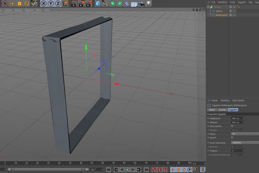Screen dimensions: 259x173
Task: Play the animation forward
Action: click(127, 170)
